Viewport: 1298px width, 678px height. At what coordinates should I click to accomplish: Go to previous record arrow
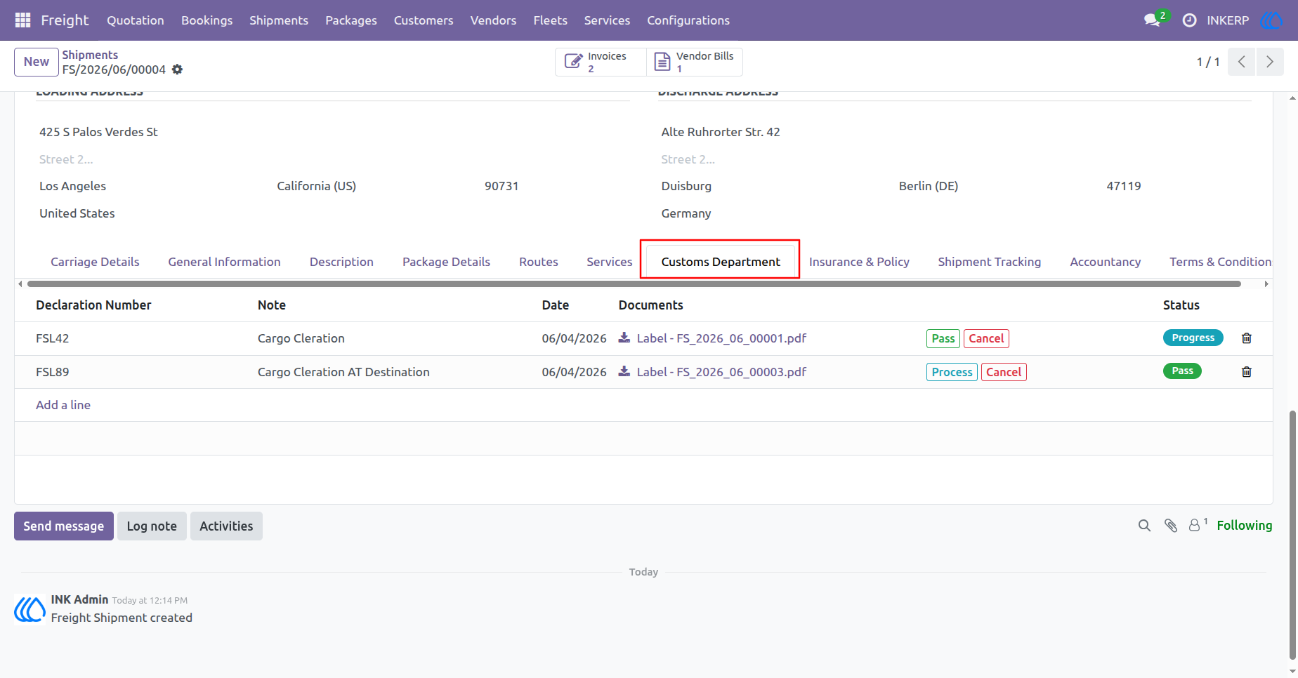(1242, 62)
